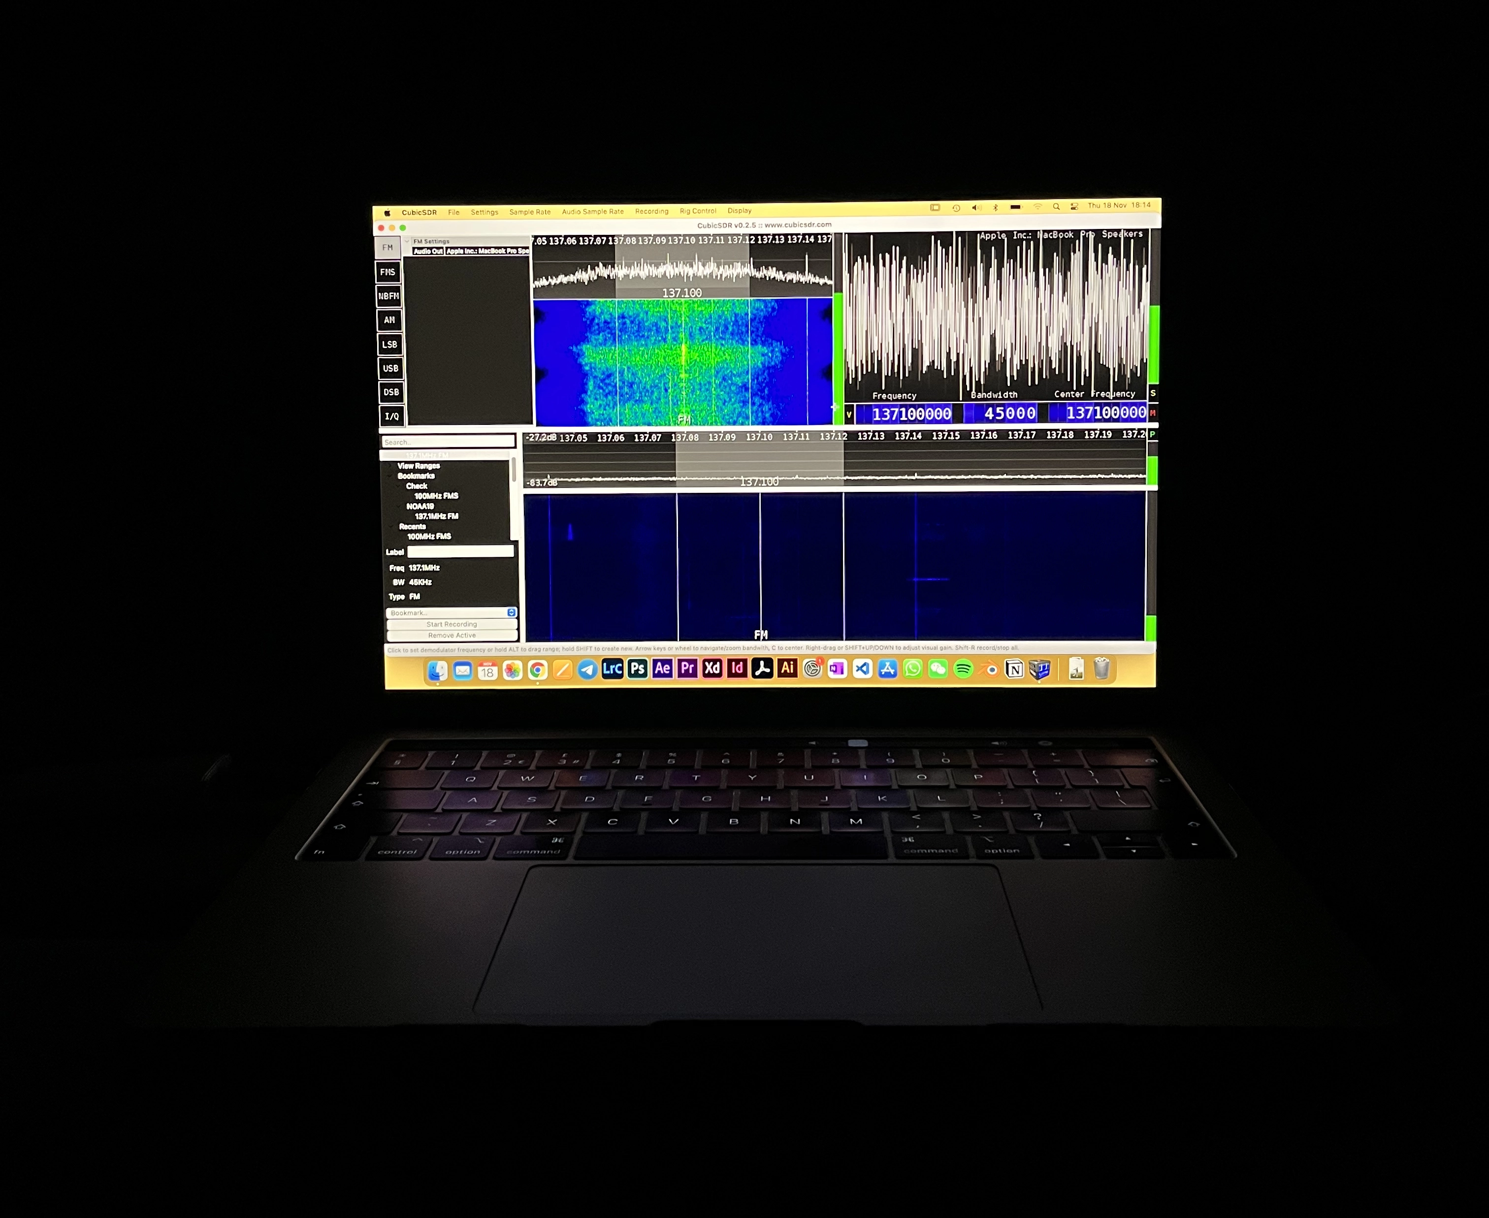Open Pages app in dock
This screenshot has height=1218, width=1489.
[x=562, y=670]
